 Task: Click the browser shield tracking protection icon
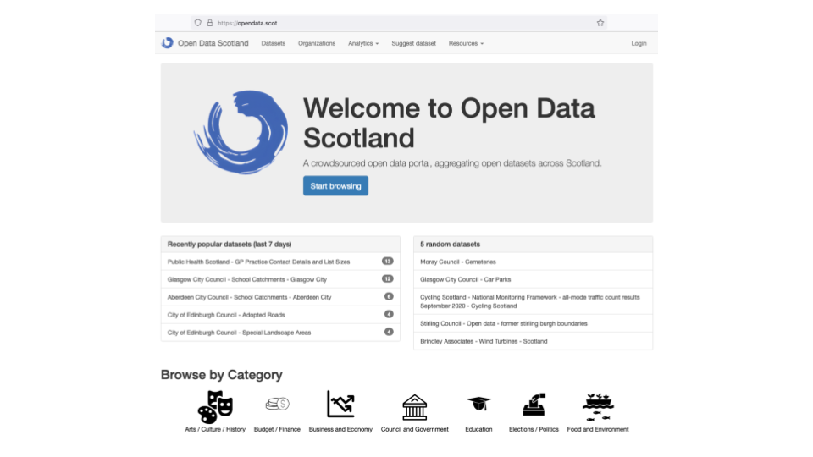[198, 23]
